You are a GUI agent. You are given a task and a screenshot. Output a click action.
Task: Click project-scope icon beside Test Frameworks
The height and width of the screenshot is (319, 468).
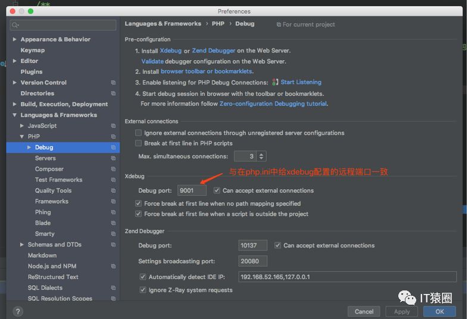coord(113,180)
